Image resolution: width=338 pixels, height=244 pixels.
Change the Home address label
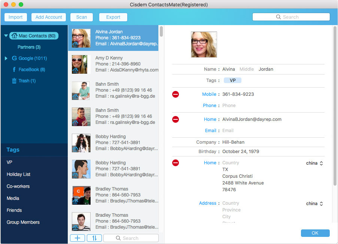pos(210,163)
